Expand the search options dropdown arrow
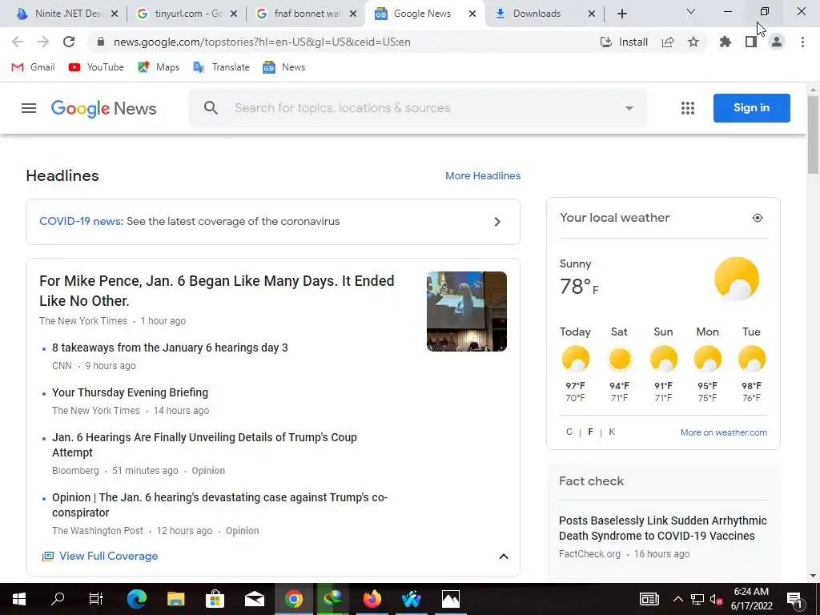 tap(629, 108)
